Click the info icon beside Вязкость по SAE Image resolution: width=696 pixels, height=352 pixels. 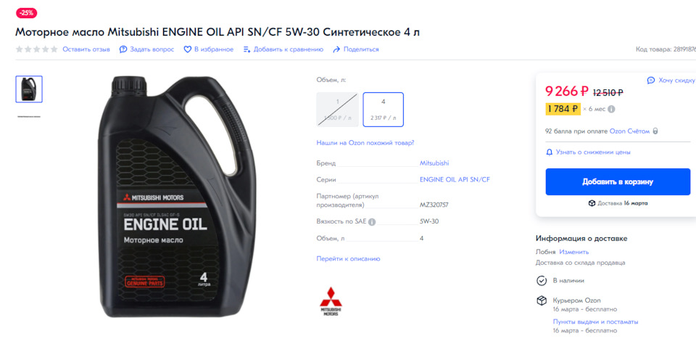pyautogui.click(x=372, y=222)
